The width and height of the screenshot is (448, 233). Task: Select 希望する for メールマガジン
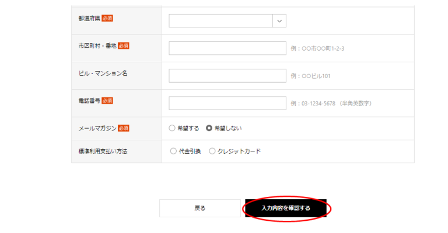click(172, 128)
